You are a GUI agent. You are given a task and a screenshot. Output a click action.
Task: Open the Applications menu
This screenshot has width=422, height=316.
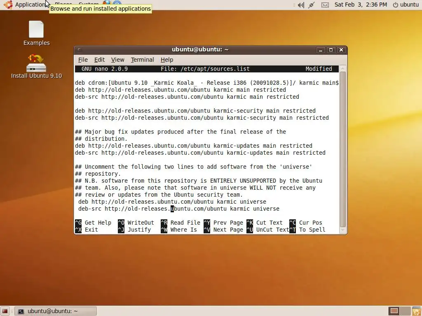[30, 5]
